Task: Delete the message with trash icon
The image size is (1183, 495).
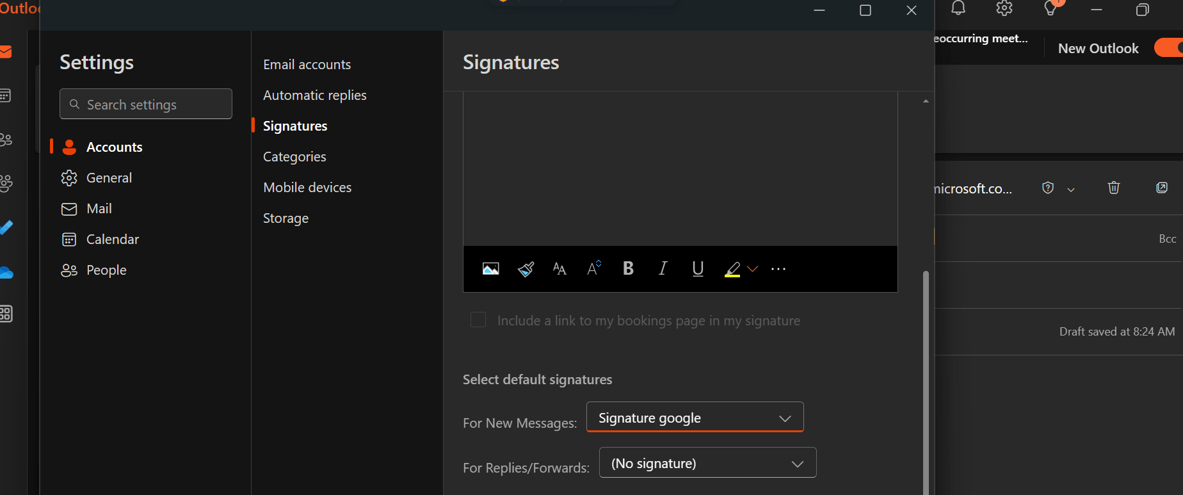Action: [x=1114, y=188]
